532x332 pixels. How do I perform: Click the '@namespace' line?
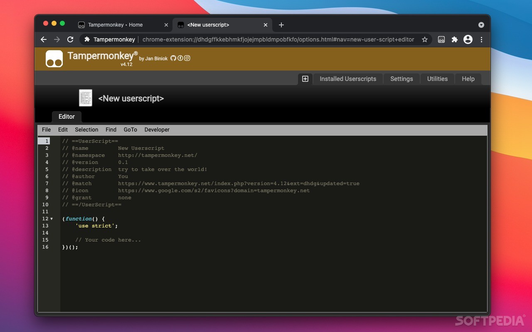[130, 155]
